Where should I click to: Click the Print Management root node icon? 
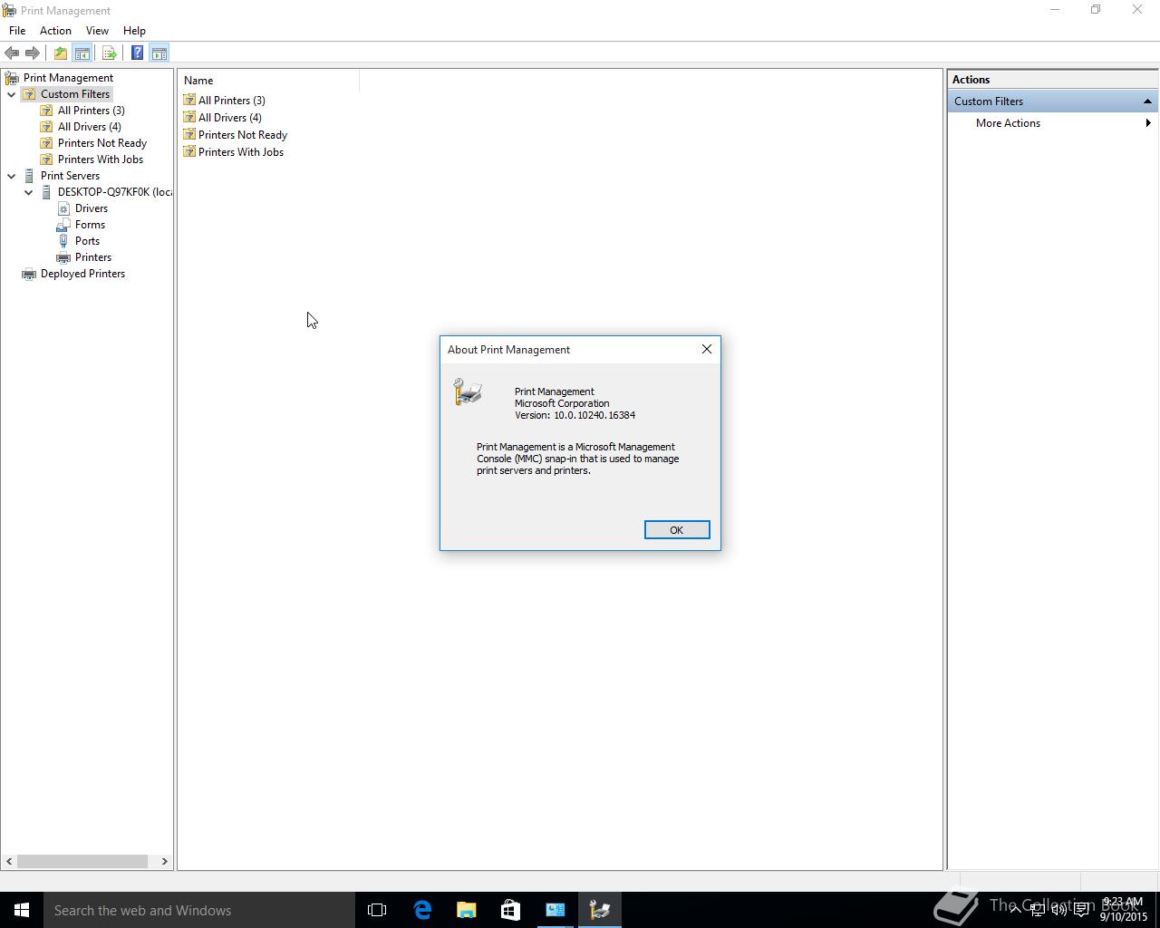[x=12, y=78]
